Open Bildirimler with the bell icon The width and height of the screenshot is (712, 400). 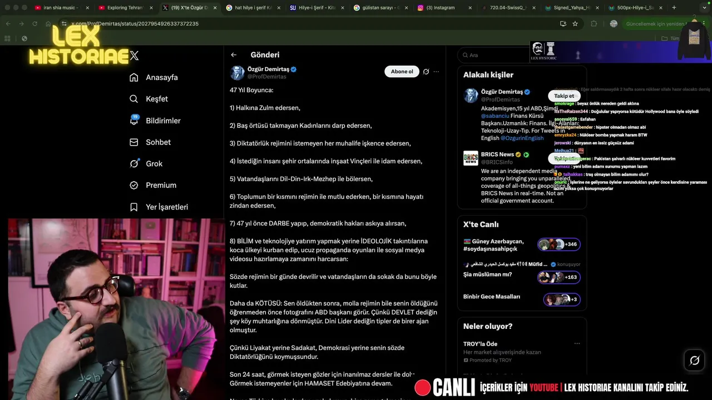155,121
